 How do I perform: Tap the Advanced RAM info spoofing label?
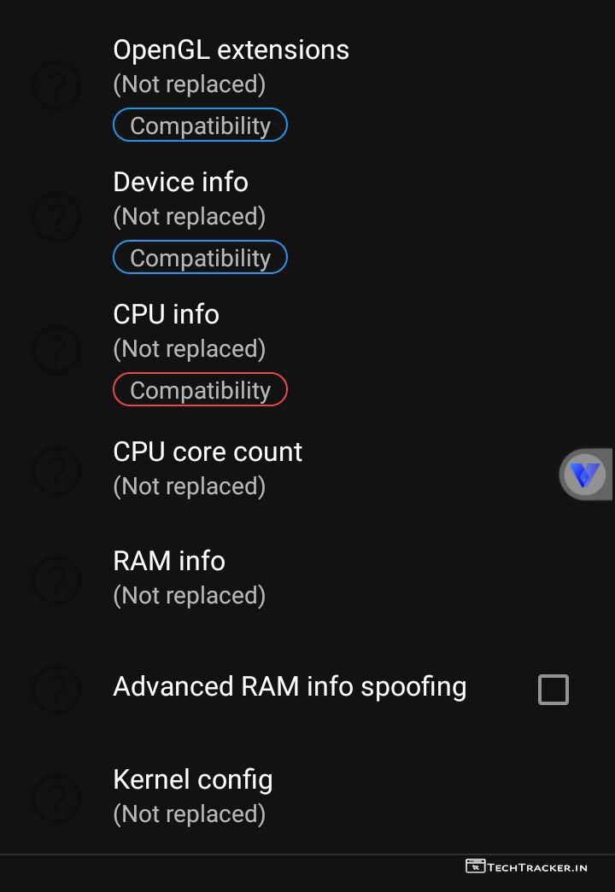[290, 687]
